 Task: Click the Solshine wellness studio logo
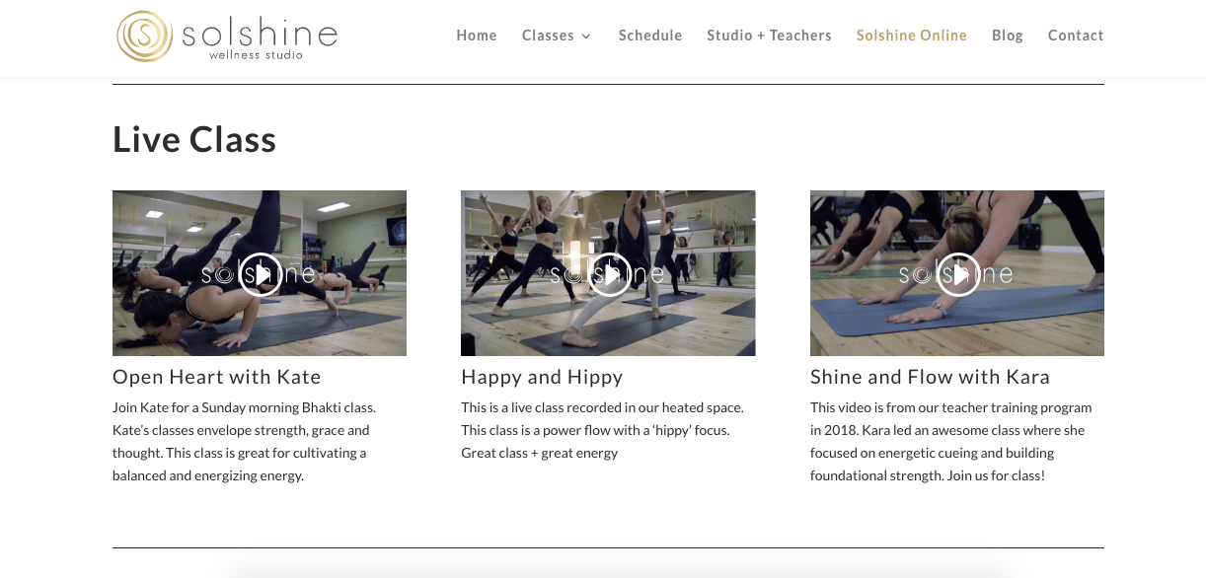(x=227, y=36)
